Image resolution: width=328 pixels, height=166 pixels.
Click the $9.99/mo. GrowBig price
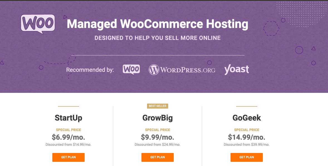pyautogui.click(x=158, y=137)
